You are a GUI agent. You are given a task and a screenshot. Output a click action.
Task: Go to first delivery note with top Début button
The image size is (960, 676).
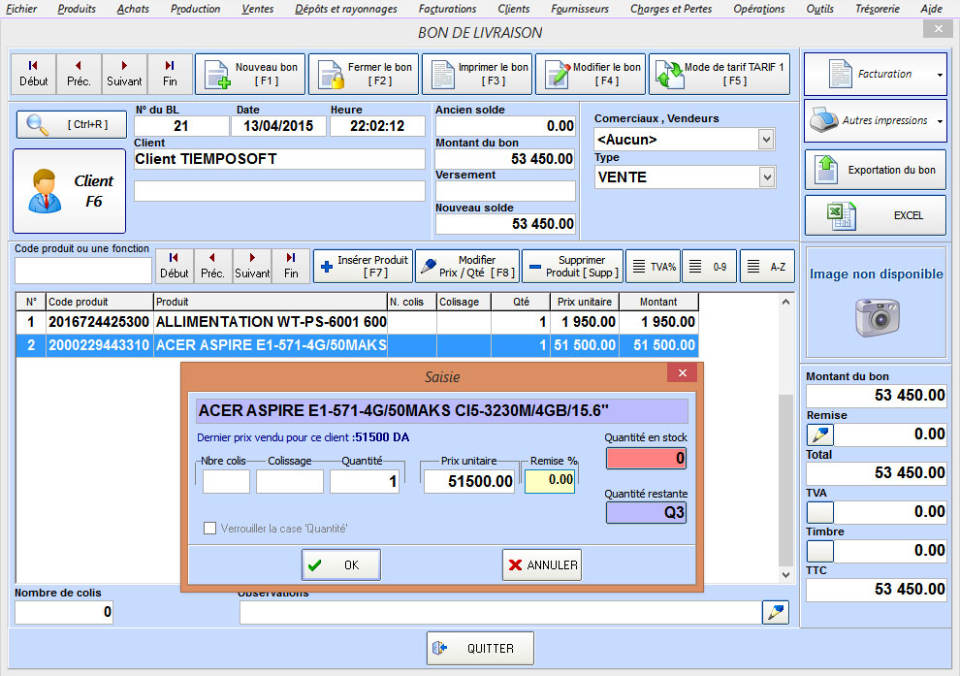[x=34, y=74]
